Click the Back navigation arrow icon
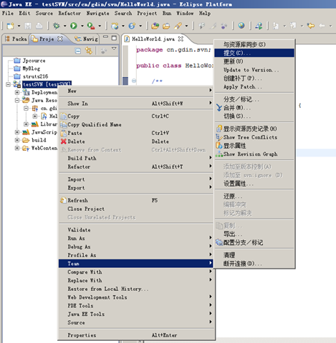Screen dimensions: 336x343 (311, 26)
